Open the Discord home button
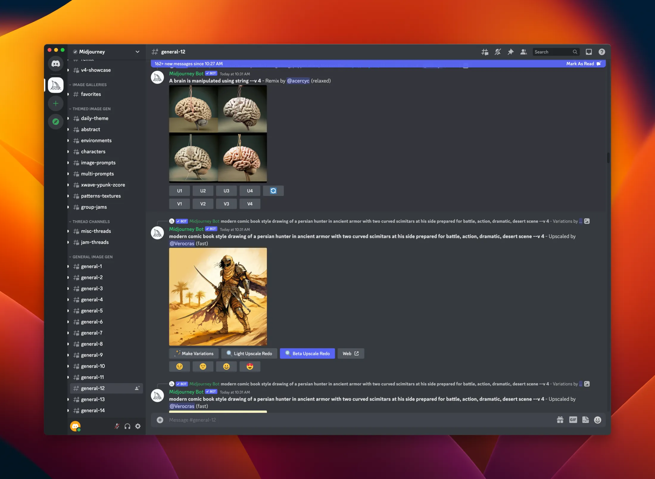This screenshot has width=655, height=479. [55, 63]
